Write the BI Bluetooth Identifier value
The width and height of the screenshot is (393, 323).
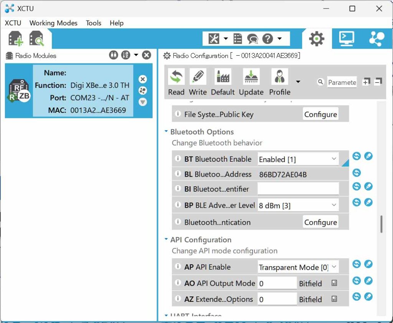tap(368, 186)
